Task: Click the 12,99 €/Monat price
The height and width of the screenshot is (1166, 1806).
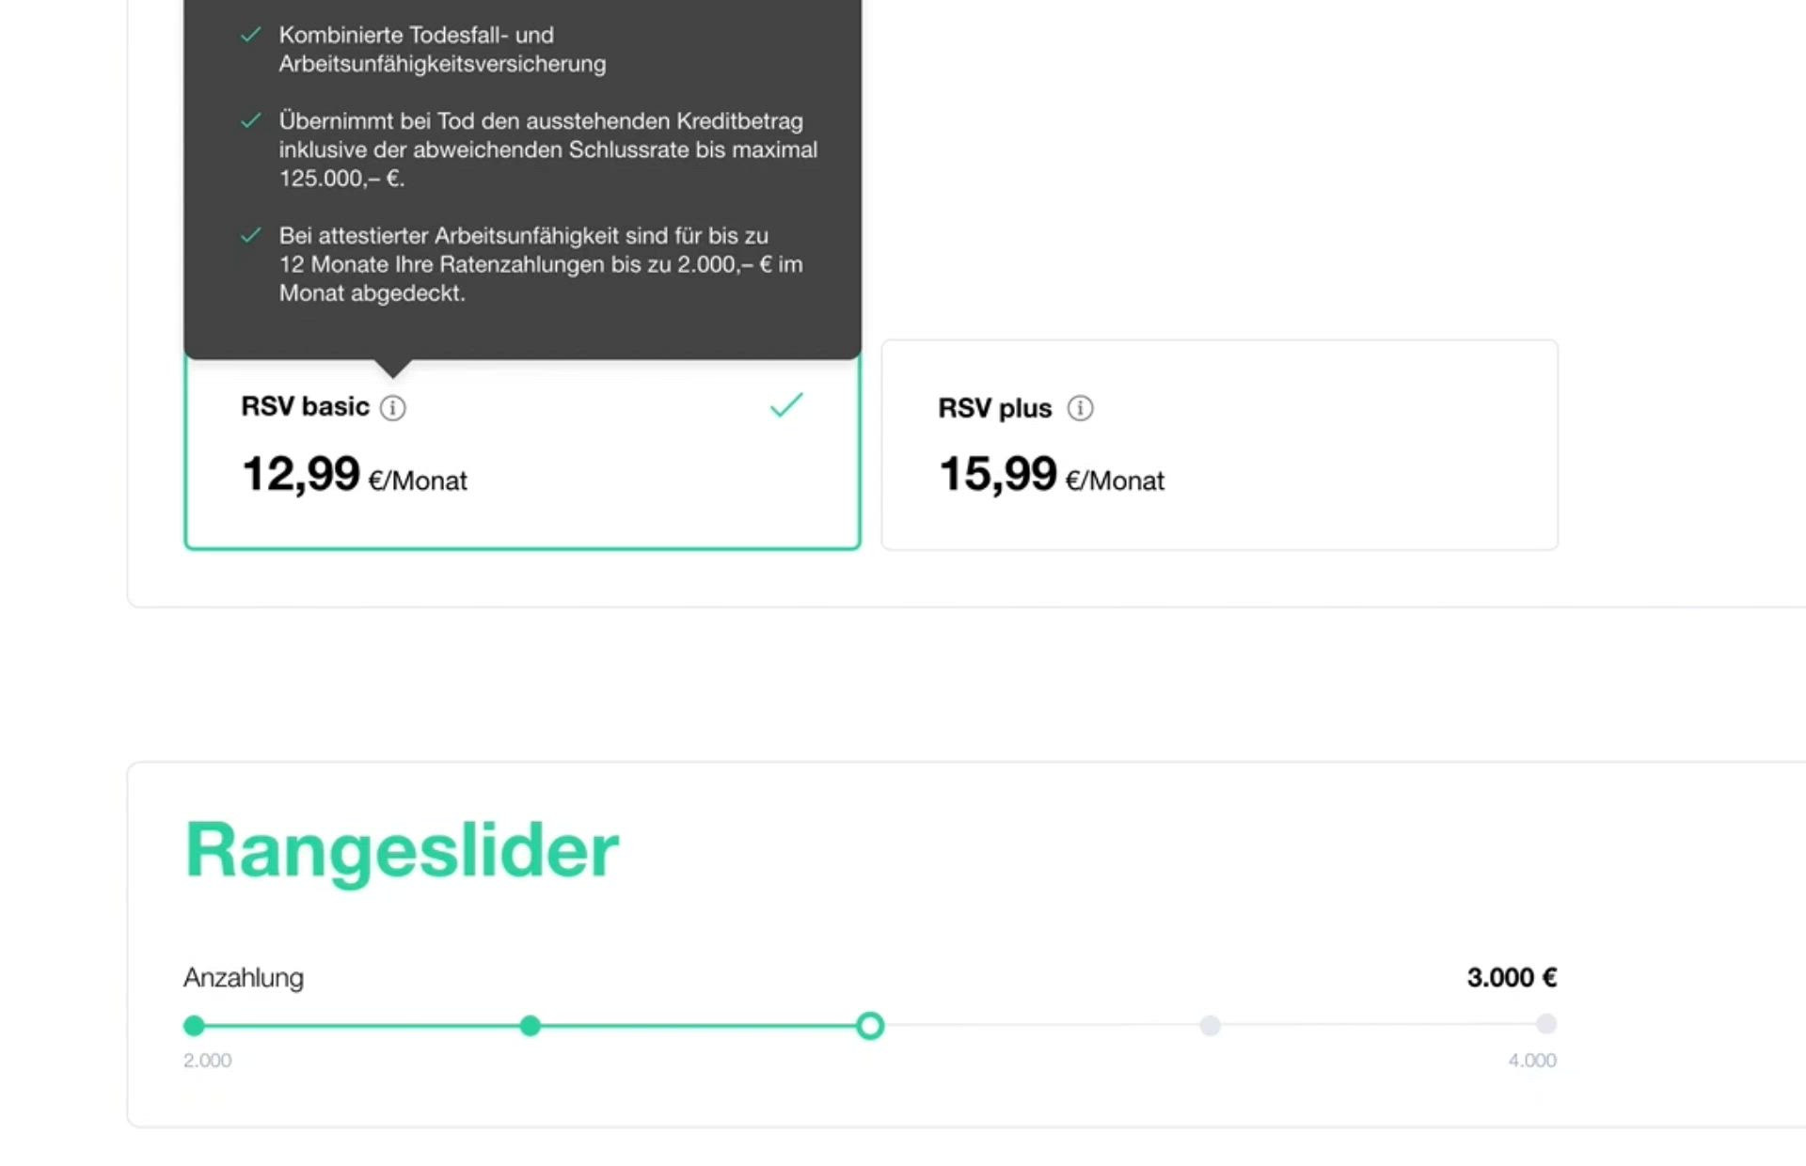Action: tap(355, 475)
